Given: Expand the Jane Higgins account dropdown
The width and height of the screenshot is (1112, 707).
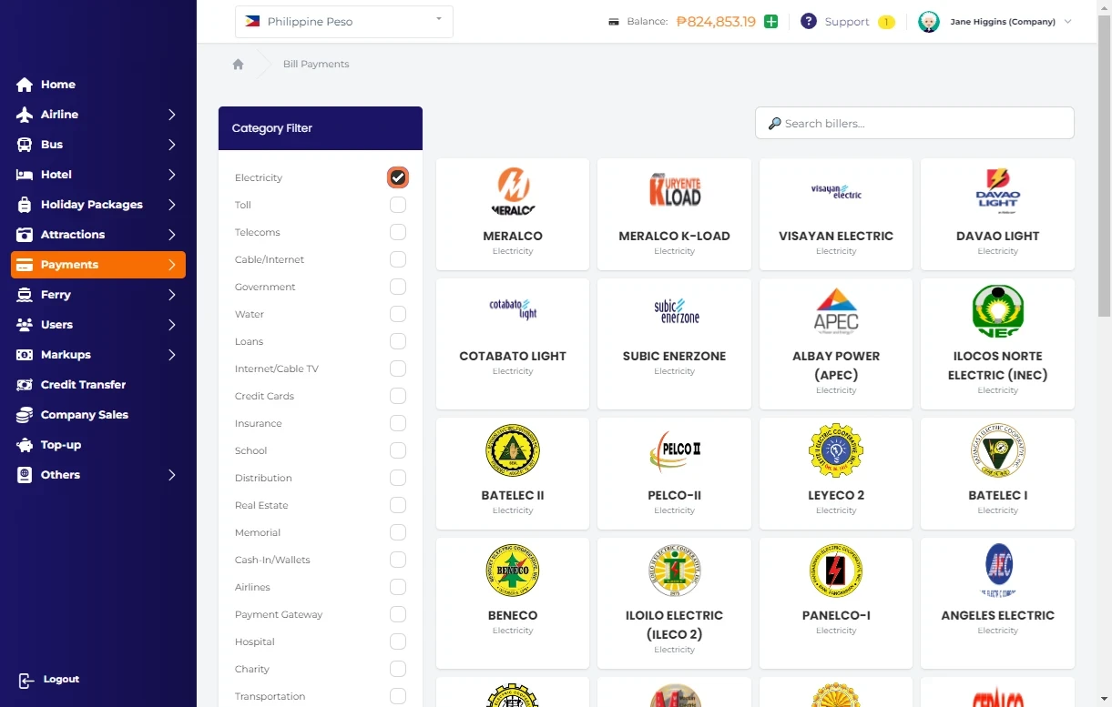Looking at the screenshot, I should click(1067, 22).
